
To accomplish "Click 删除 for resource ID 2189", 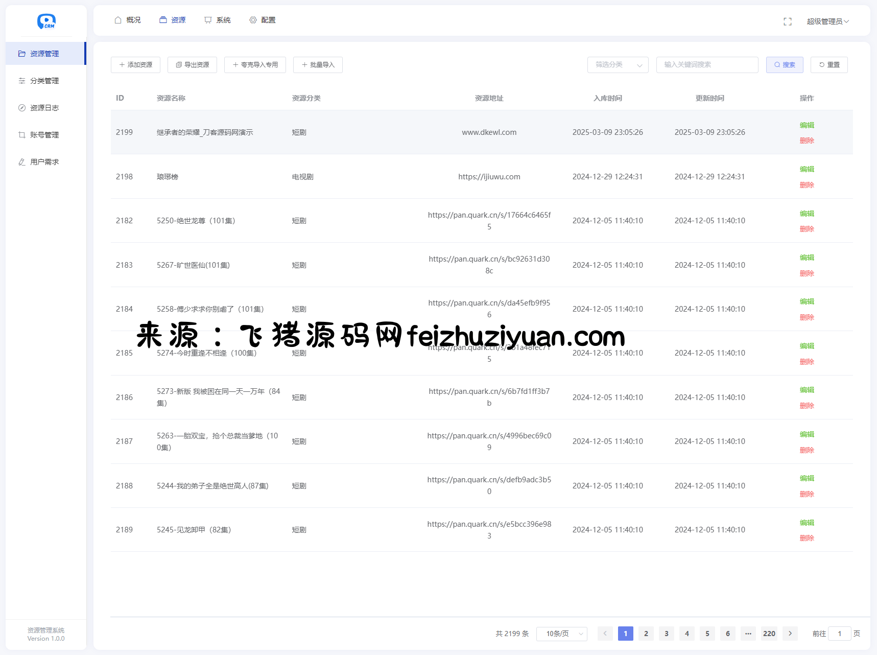I will (x=807, y=538).
